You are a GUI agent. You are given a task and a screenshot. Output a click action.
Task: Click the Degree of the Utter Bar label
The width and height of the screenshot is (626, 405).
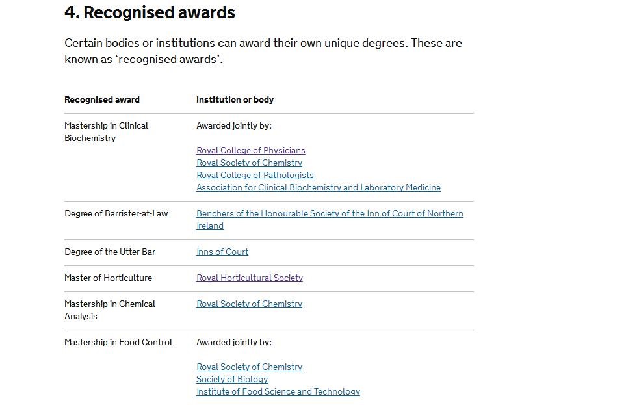110,252
